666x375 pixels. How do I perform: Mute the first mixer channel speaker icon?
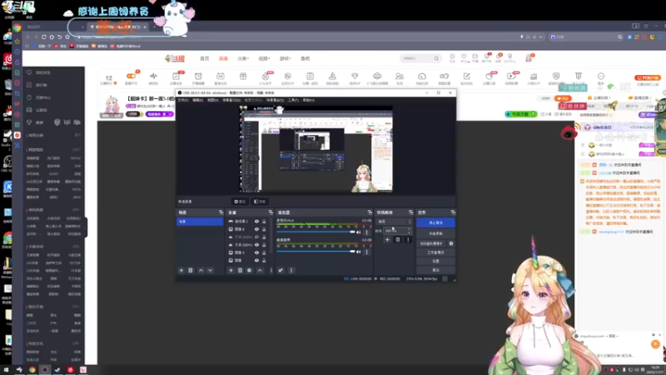pyautogui.click(x=359, y=232)
